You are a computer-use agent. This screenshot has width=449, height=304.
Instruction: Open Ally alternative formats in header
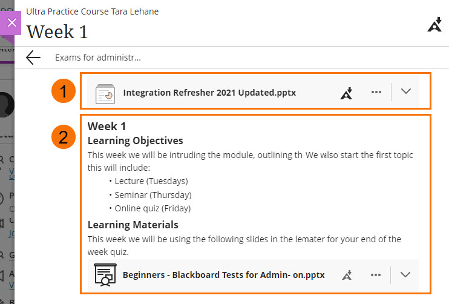(x=434, y=25)
